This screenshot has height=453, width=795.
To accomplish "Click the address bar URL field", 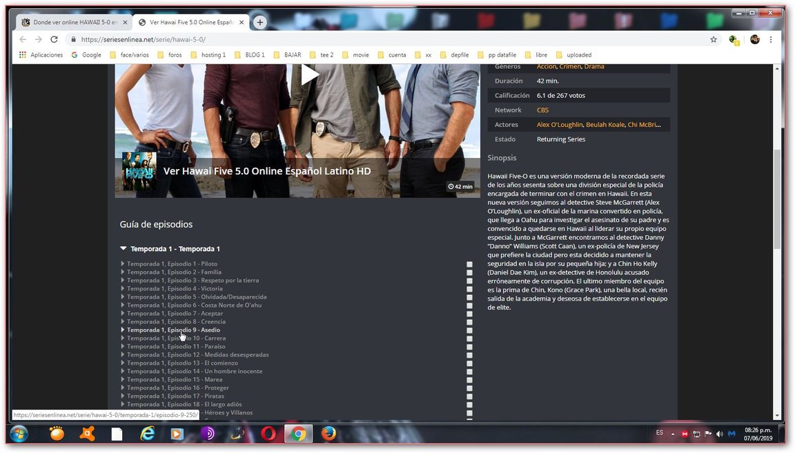I will (x=385, y=39).
